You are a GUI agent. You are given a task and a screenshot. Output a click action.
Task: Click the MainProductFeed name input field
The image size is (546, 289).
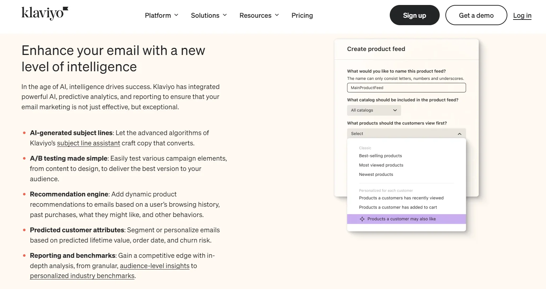406,88
